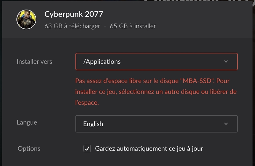255x166 pixels.
Task: Click the "Installer vers" label
Action: [x=34, y=62]
